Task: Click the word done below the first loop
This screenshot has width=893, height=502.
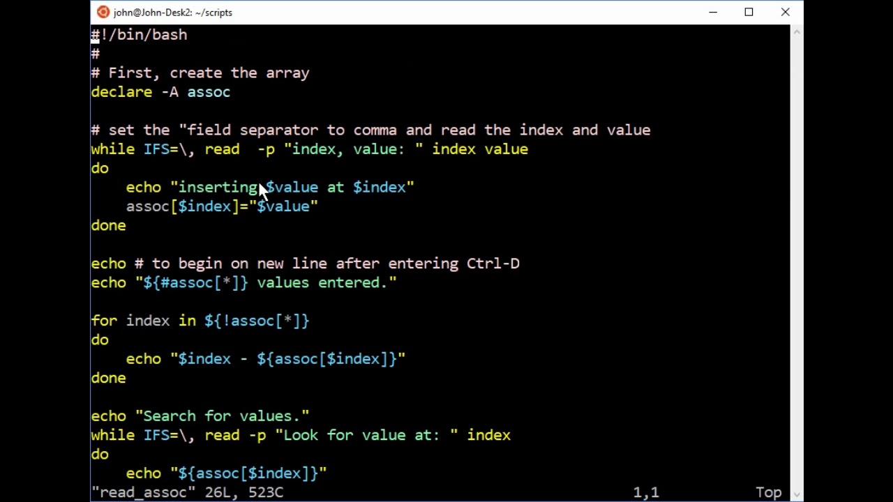Action: click(x=108, y=225)
